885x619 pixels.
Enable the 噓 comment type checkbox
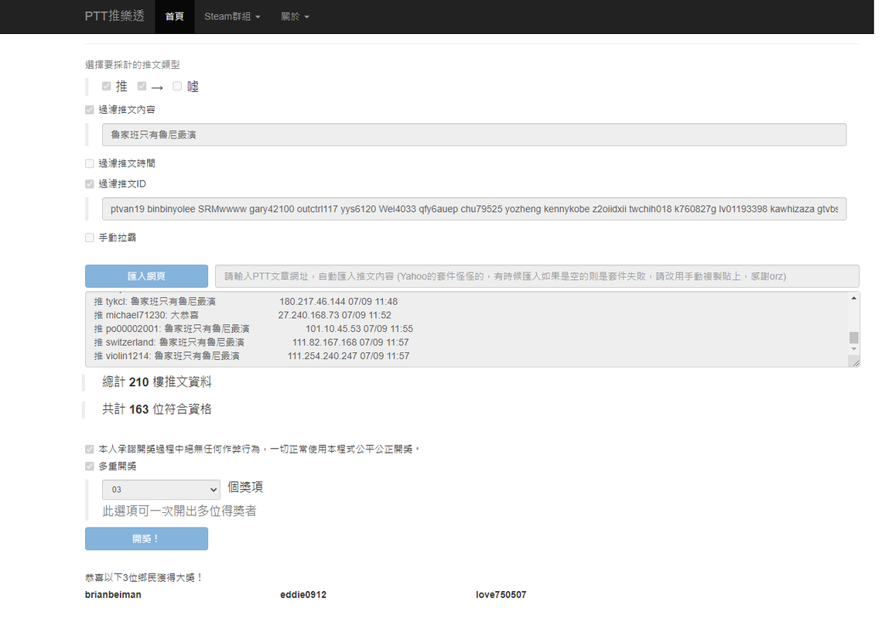coord(177,87)
